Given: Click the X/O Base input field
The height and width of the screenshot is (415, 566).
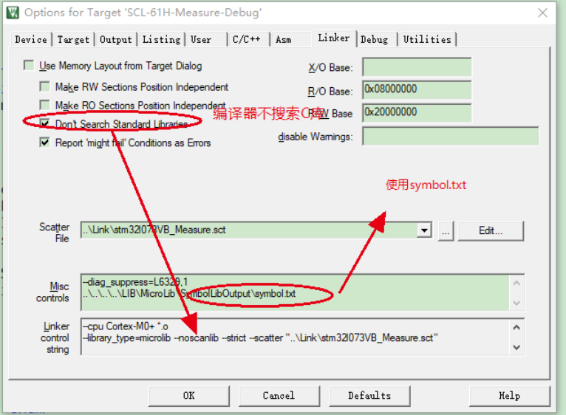Looking at the screenshot, I should [x=417, y=67].
